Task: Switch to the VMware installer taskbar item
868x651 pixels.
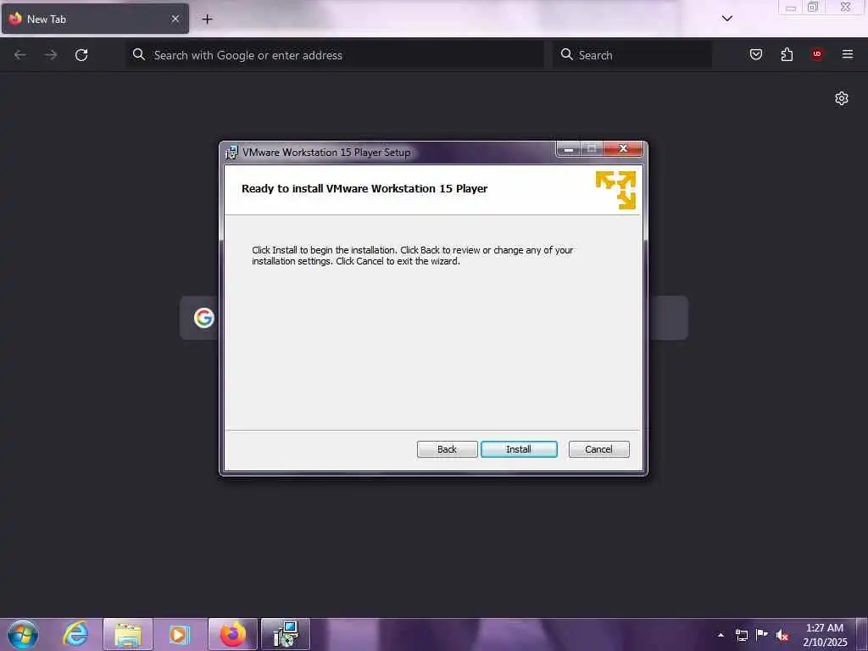Action: click(286, 634)
